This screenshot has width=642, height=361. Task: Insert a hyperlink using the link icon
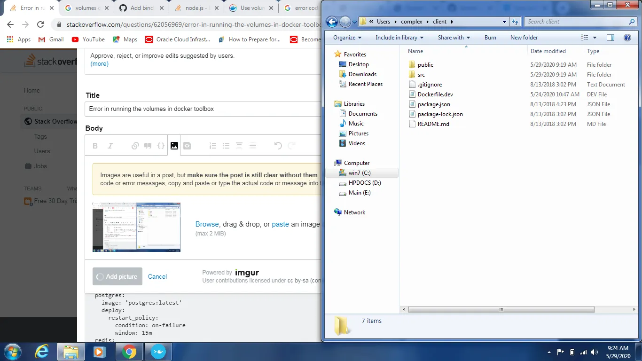[x=135, y=146]
